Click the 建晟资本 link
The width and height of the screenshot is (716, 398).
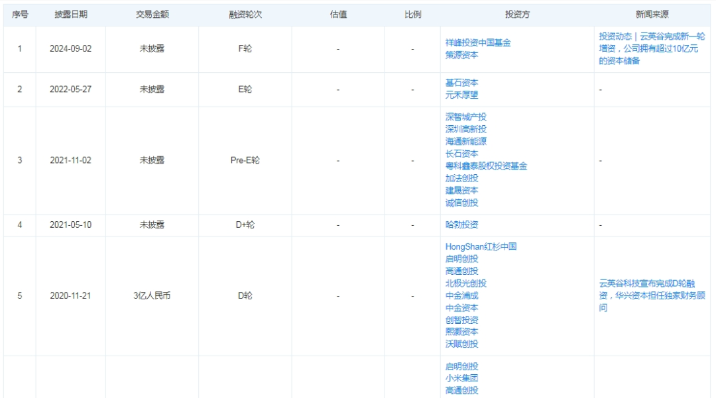pyautogui.click(x=461, y=191)
